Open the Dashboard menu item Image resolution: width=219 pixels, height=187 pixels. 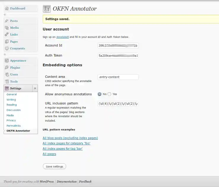pos(17,9)
